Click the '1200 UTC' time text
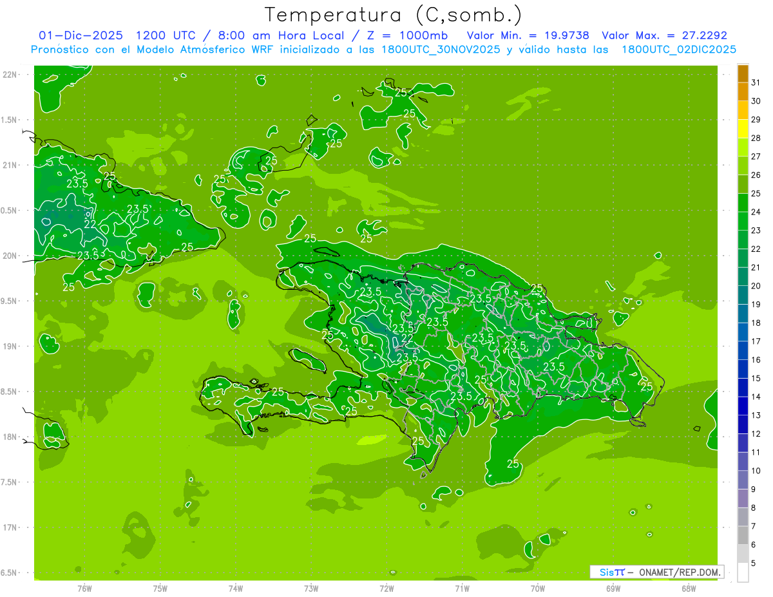773x597 pixels. 166,35
